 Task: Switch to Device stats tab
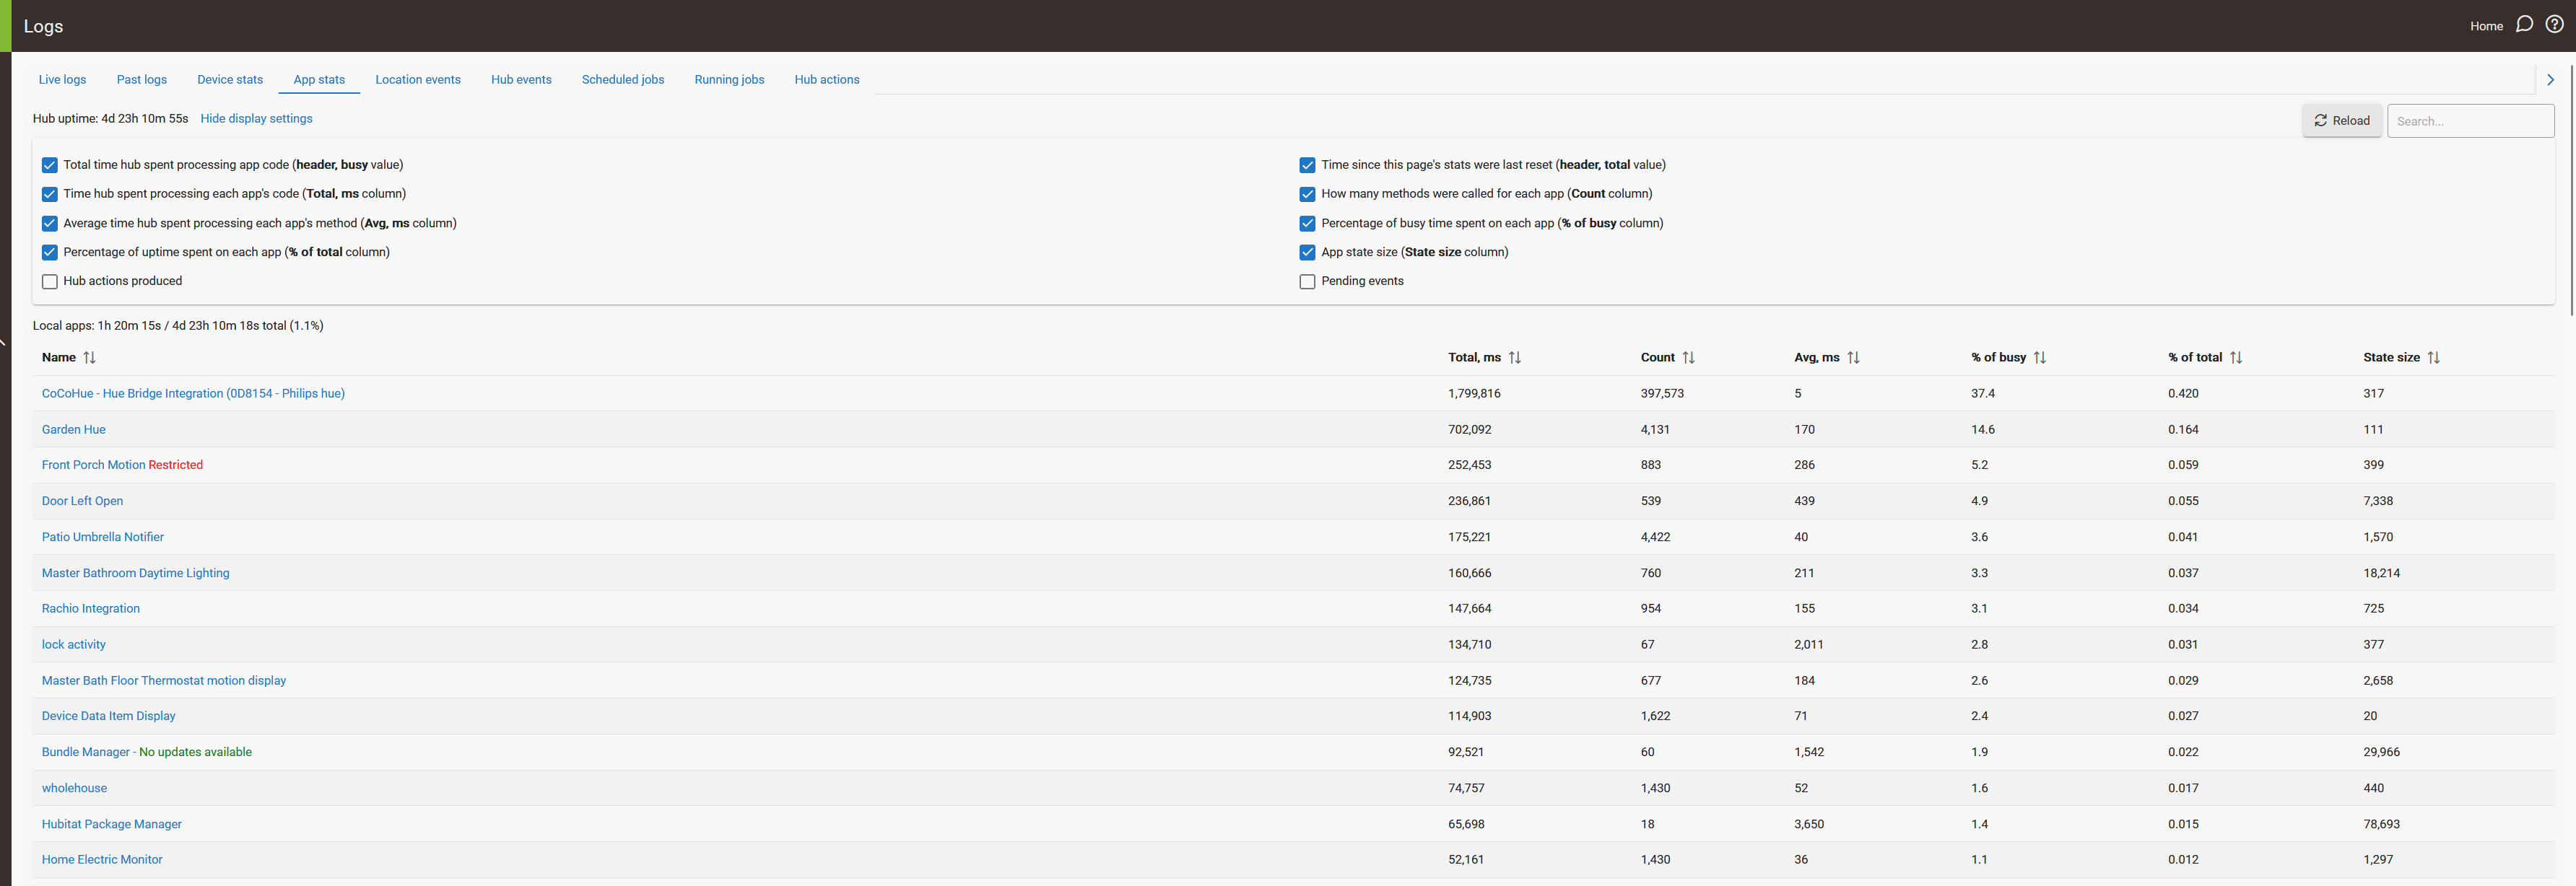230,80
